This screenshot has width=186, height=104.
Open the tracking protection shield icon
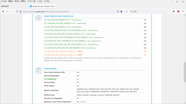pyautogui.click(x=17, y=12)
